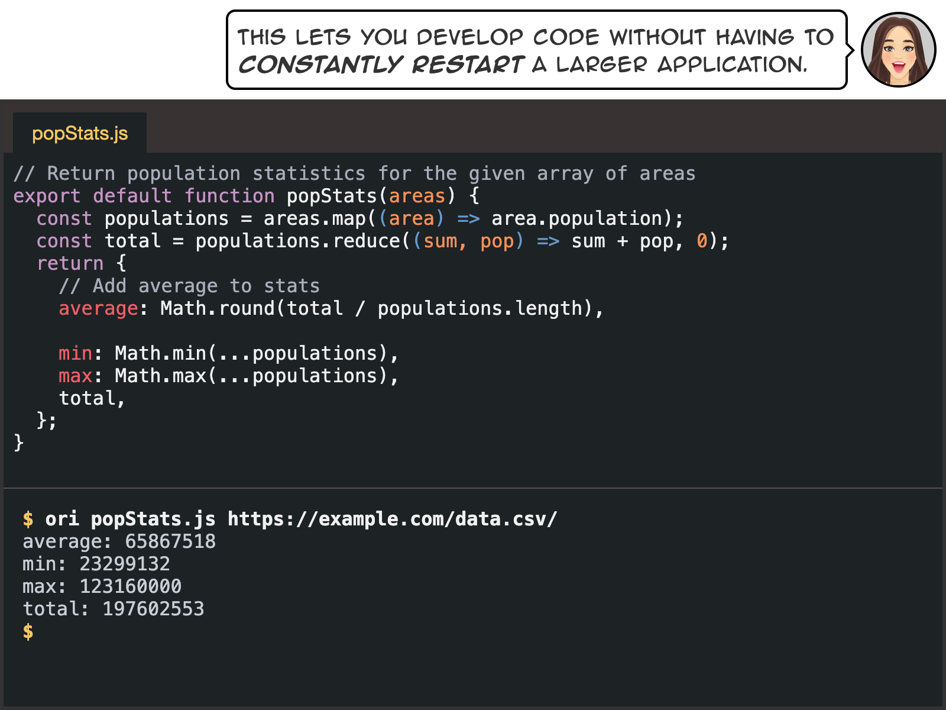Click the orange 0 initial value
Screen dimensions: 946x710
702,241
